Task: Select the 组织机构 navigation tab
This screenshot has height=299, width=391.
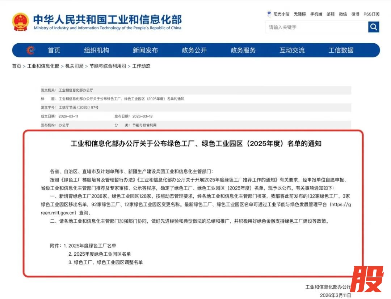Action: pyautogui.click(x=96, y=50)
